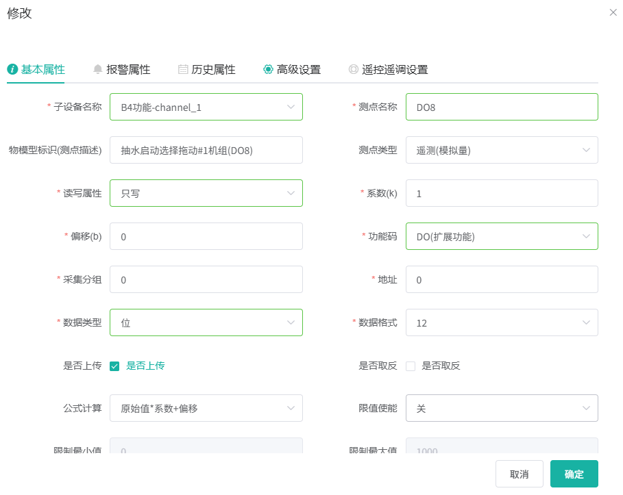Close the 修改 dialog with X
Viewport: 623px width, 495px height.
pos(613,12)
